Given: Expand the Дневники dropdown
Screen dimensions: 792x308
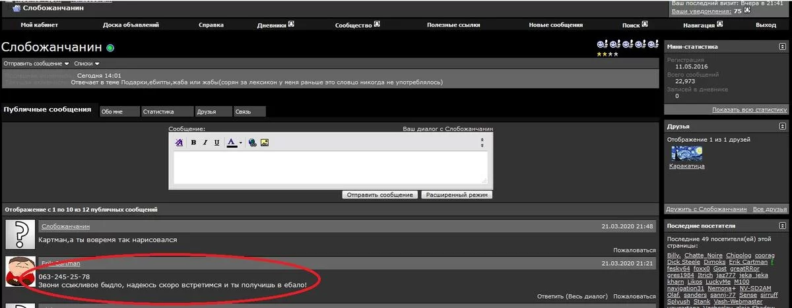Looking at the screenshot, I should 275,25.
